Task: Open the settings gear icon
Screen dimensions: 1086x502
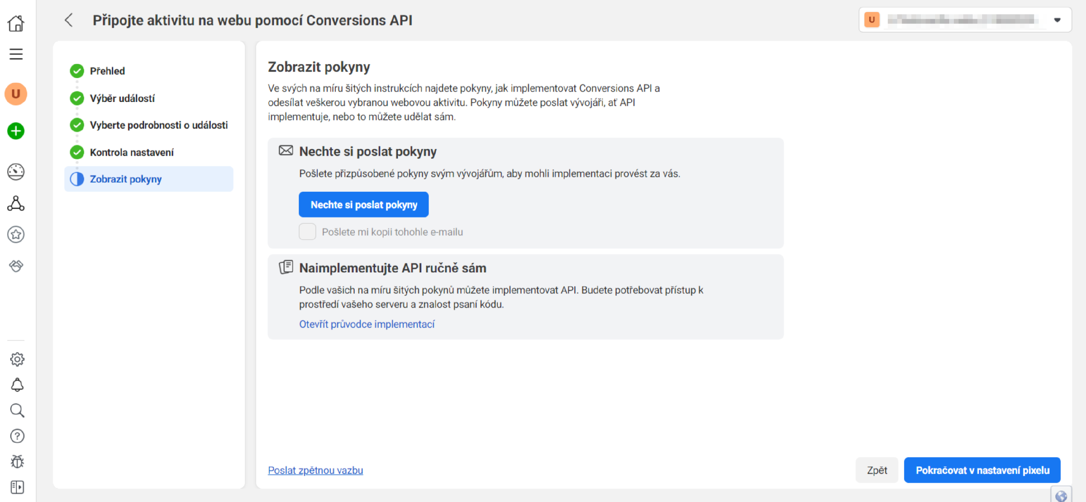Action: tap(17, 359)
